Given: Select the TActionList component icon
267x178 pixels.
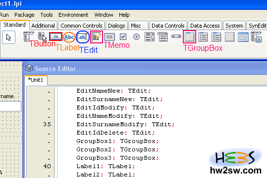Looking at the screenshot, I should 256,37.
